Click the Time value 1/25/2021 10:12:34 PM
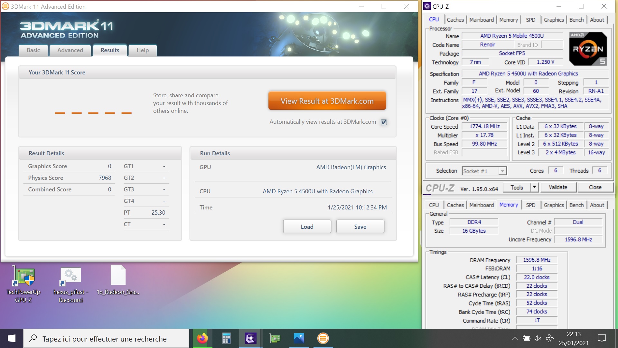Viewport: 618px width, 348px height. (357, 208)
